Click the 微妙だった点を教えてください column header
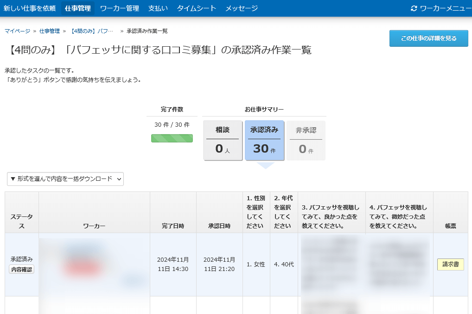Viewport: 472px width, 314px height. (x=400, y=213)
